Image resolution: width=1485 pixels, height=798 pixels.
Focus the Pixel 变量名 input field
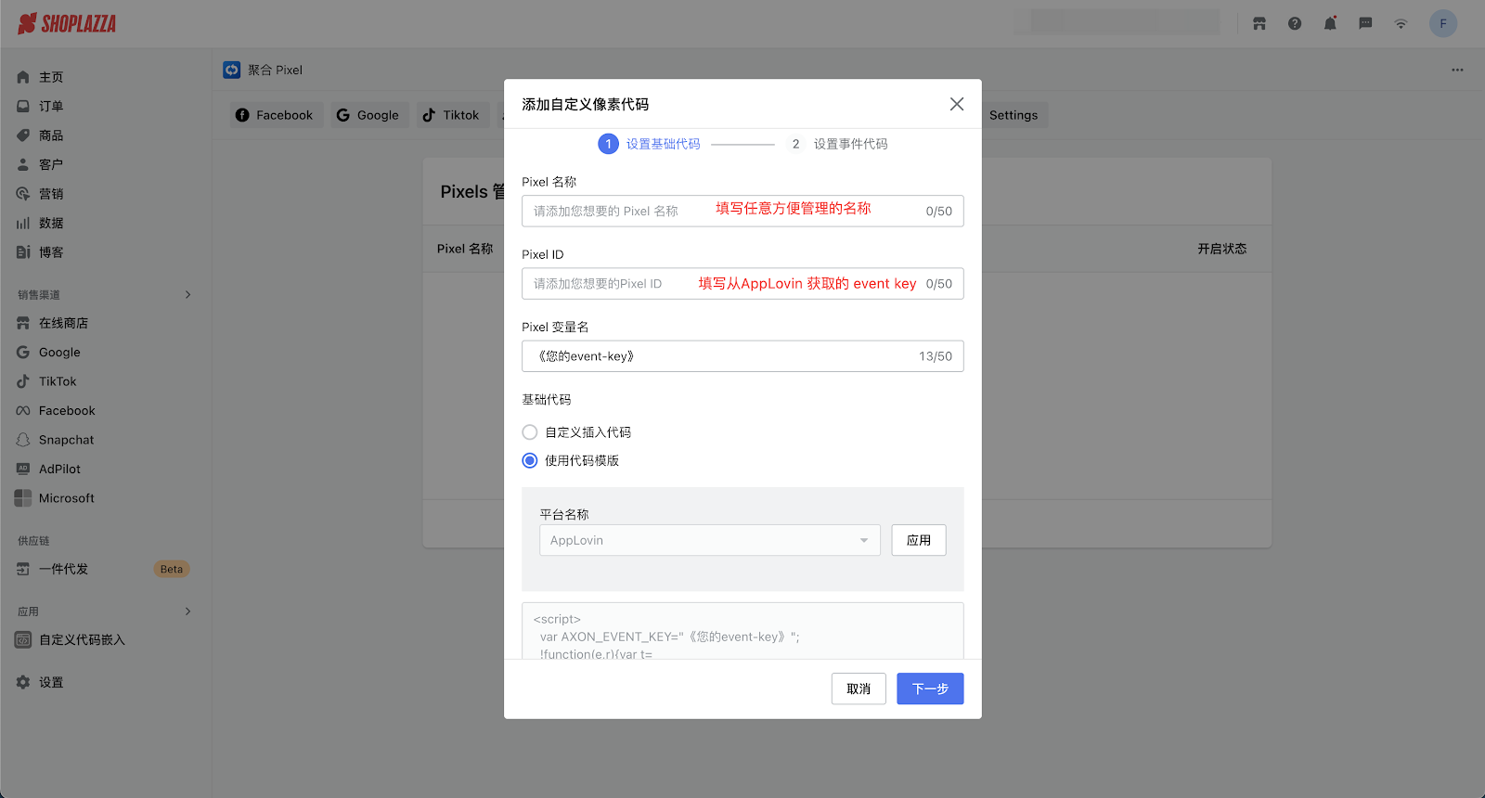(742, 355)
